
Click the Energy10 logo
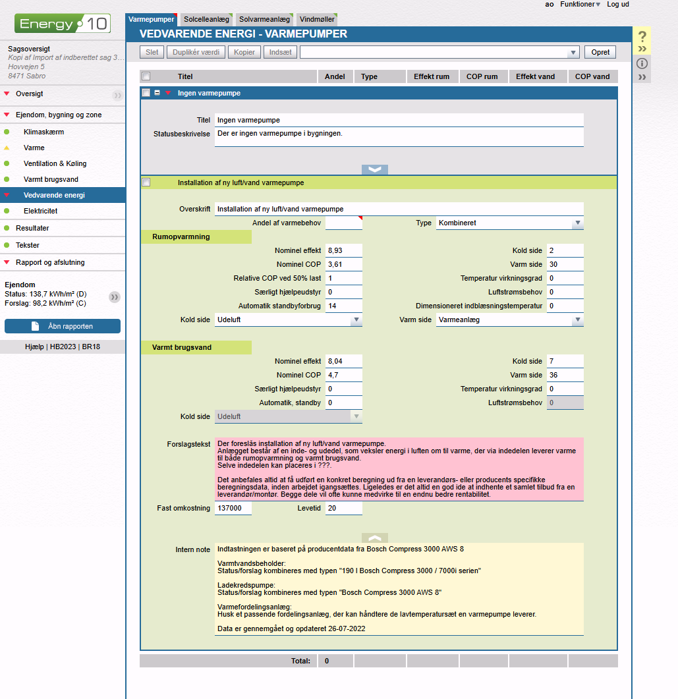pyautogui.click(x=63, y=24)
